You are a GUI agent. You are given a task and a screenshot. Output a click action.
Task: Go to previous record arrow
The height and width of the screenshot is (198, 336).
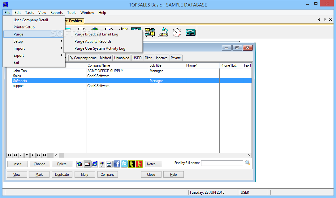click(x=21, y=155)
